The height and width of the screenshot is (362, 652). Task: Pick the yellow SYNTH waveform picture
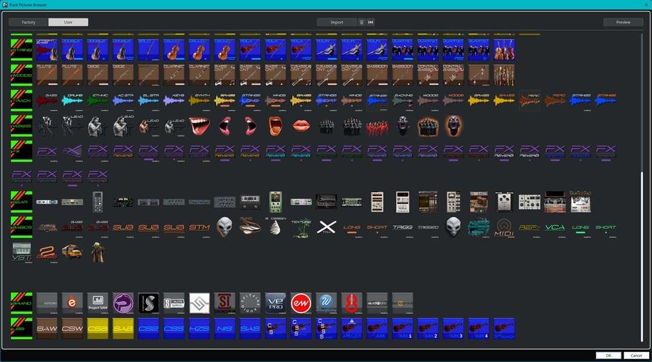pos(199,100)
